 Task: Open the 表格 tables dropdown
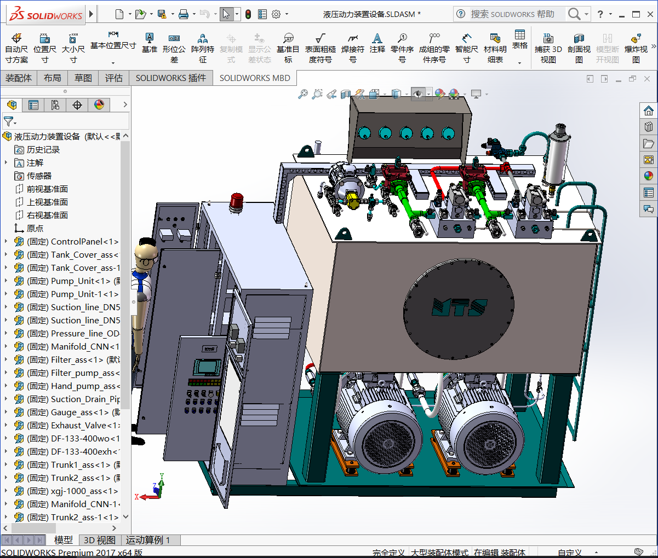[x=519, y=41]
